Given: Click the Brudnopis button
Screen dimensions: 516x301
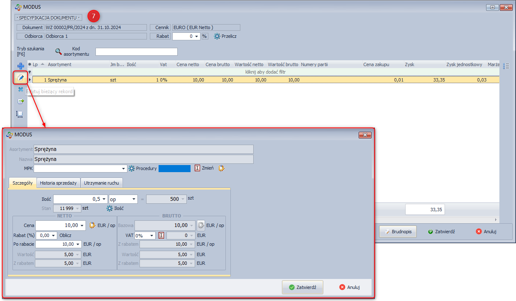Looking at the screenshot, I should [398, 232].
